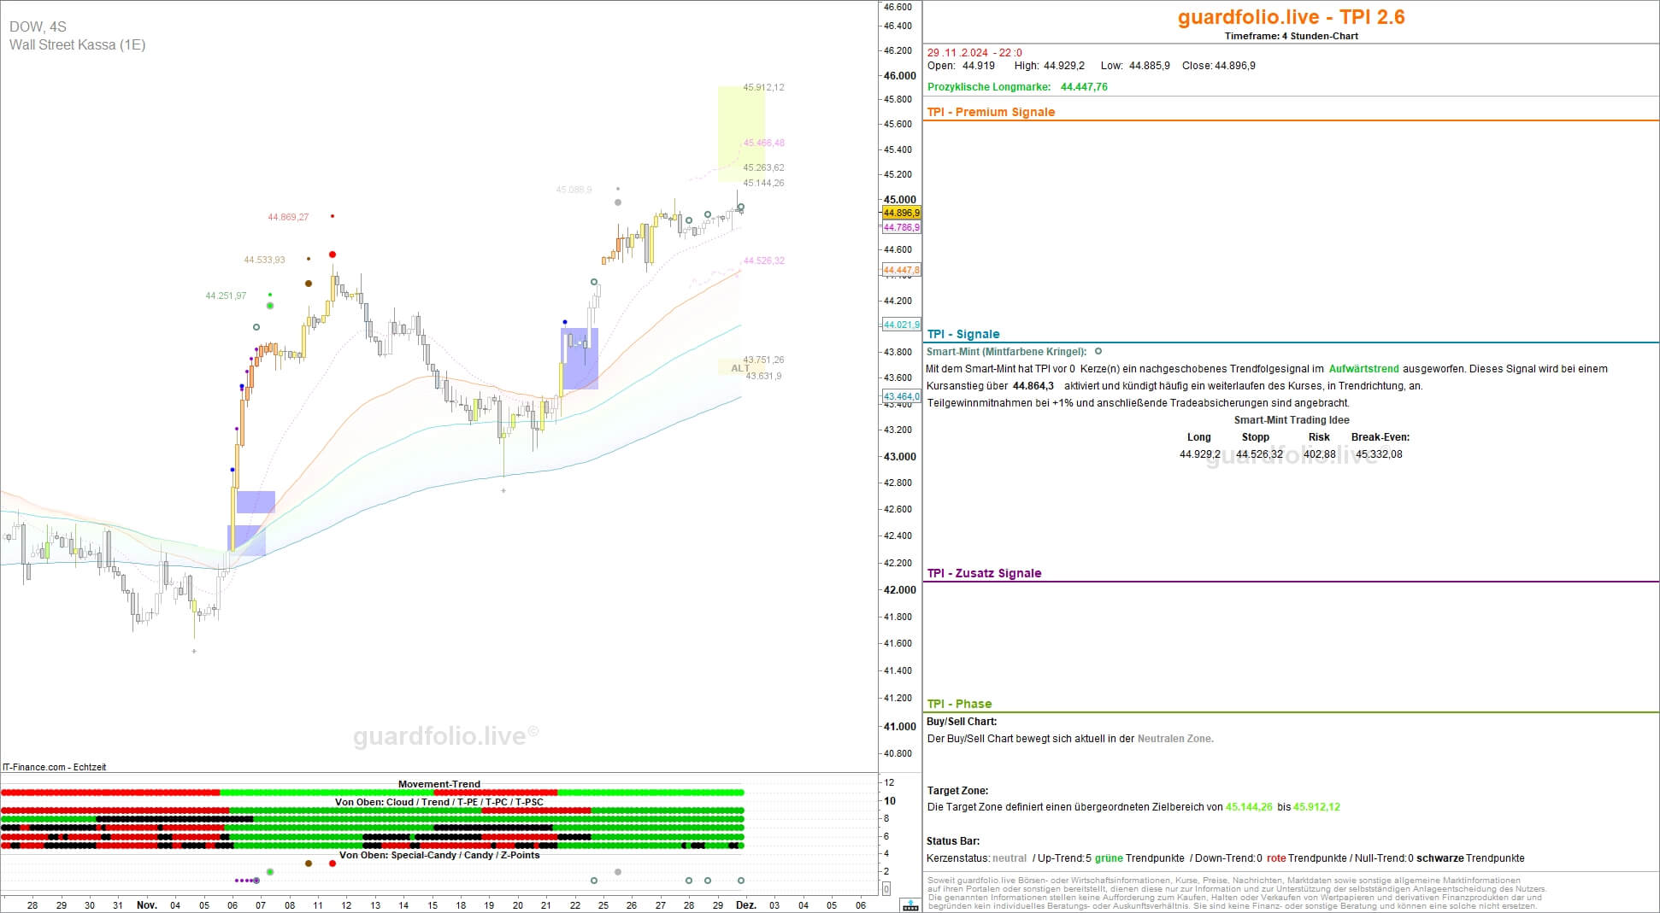Select the TPI - Signale section header

coord(962,334)
